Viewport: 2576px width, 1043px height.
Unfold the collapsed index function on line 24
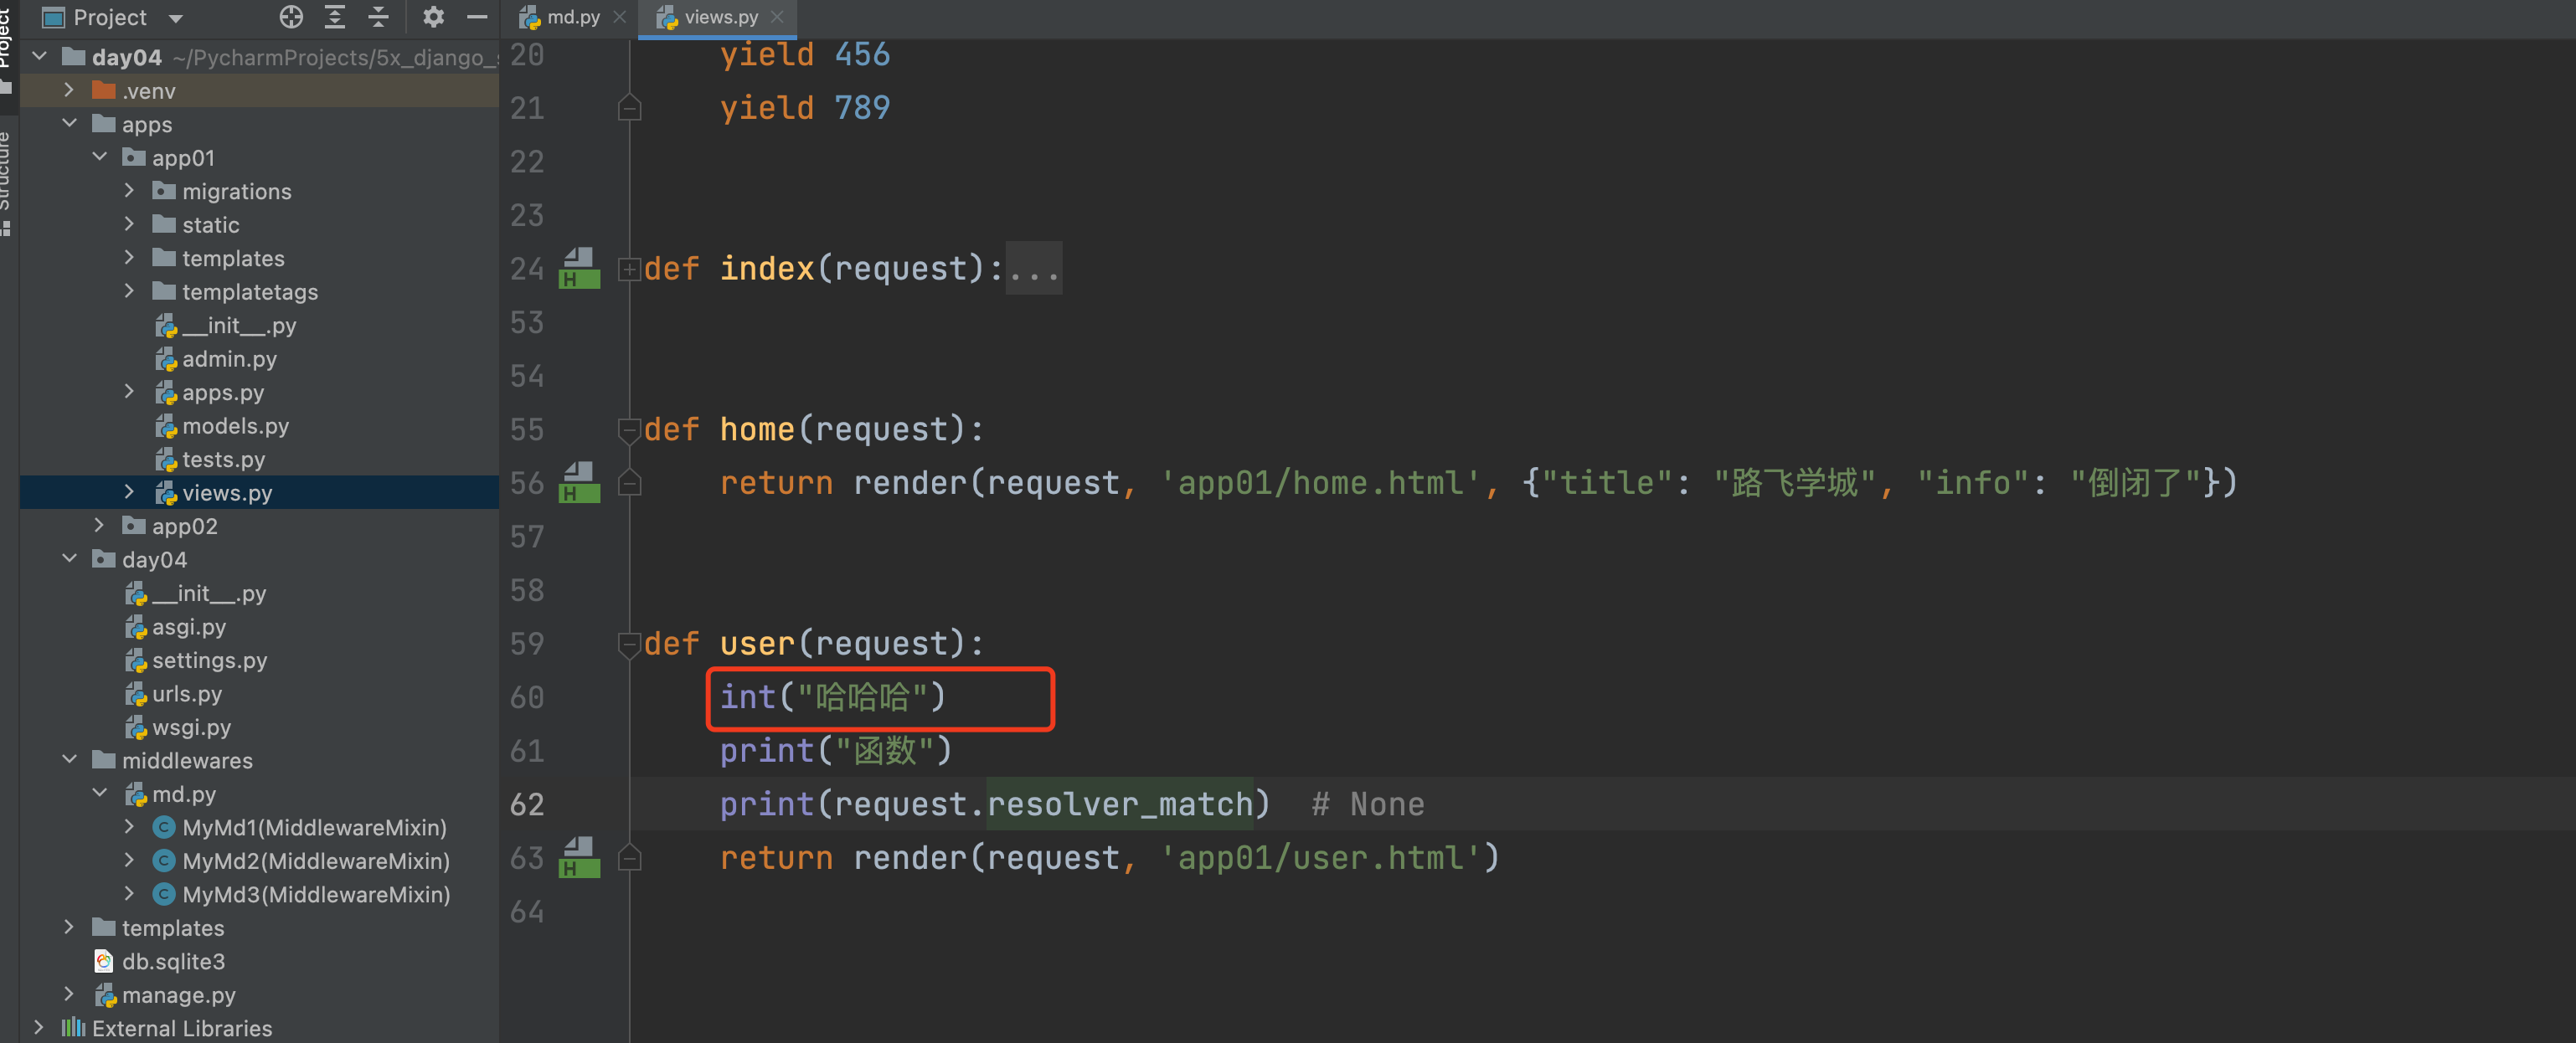[629, 268]
